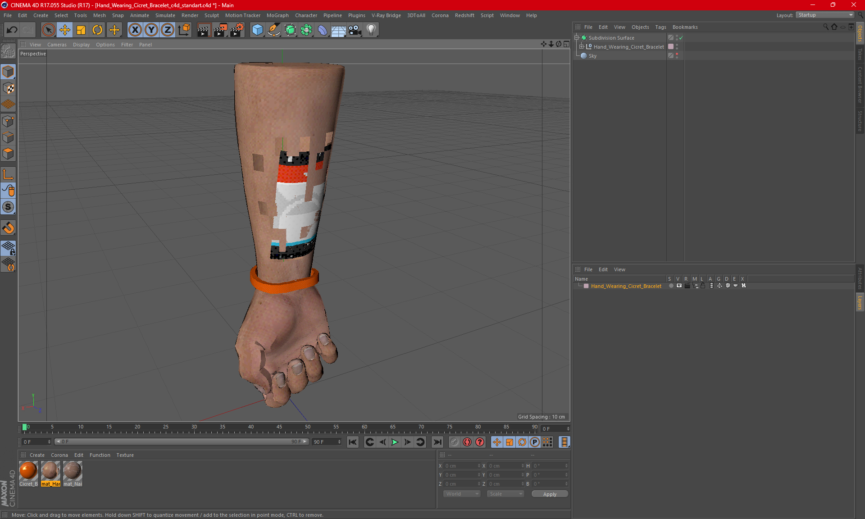Open the Spline pen tool

pos(273,30)
